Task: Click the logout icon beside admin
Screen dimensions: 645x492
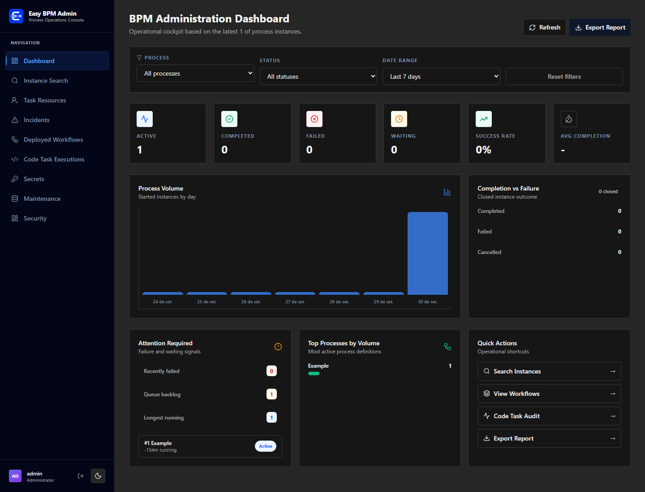Action: [x=81, y=476]
